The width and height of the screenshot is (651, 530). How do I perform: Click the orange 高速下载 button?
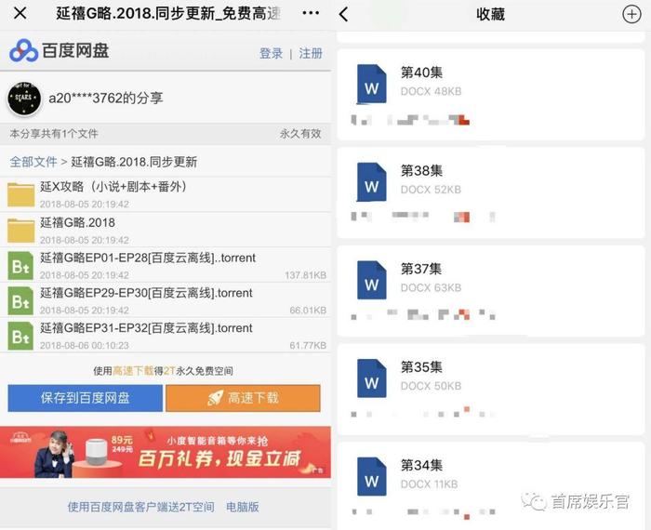coord(243,398)
